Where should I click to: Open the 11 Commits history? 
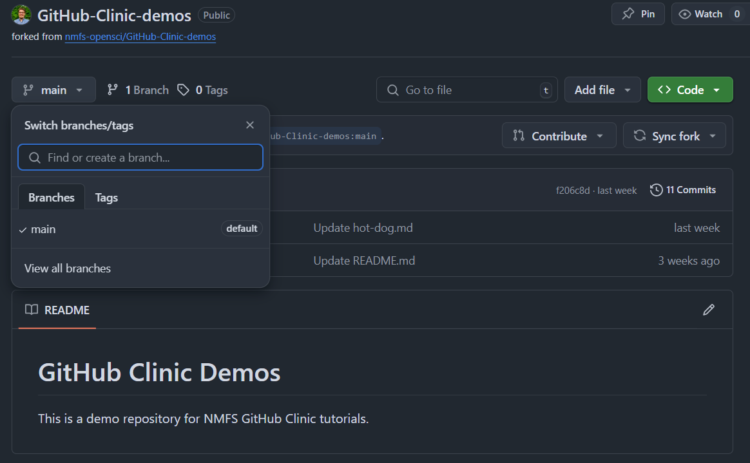pyautogui.click(x=682, y=190)
